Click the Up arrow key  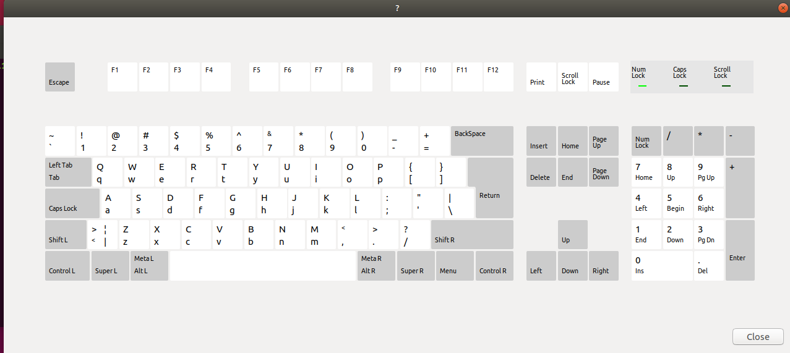pos(573,234)
